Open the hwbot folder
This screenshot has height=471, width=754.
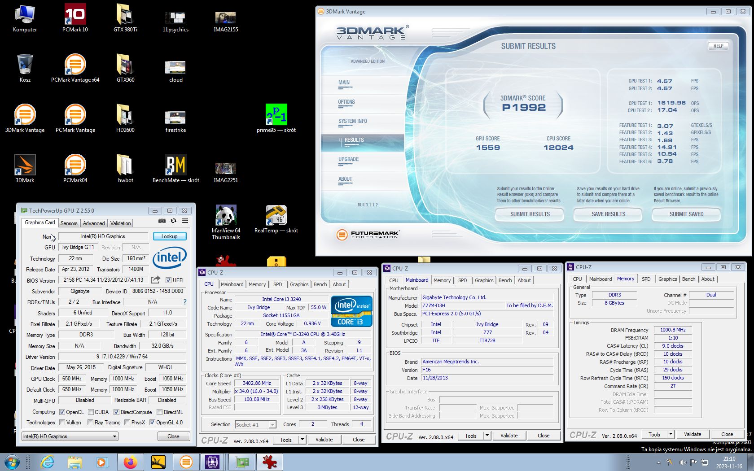[x=125, y=169]
